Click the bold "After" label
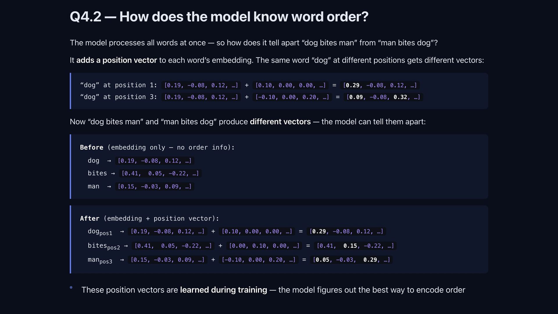Image resolution: width=558 pixels, height=314 pixels. pos(90,218)
